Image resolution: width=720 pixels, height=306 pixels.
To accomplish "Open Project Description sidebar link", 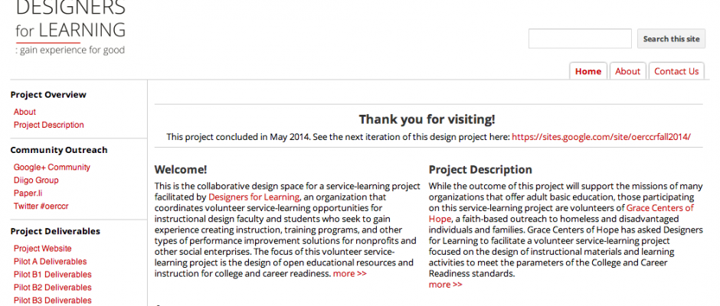I will point(49,125).
